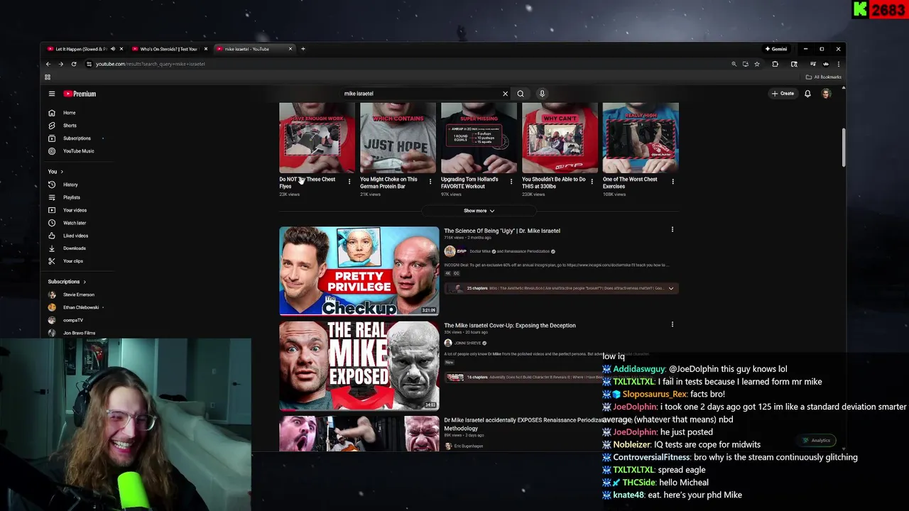The image size is (909, 511).
Task: Open options for German Protein Bar short
Action: [x=430, y=182]
